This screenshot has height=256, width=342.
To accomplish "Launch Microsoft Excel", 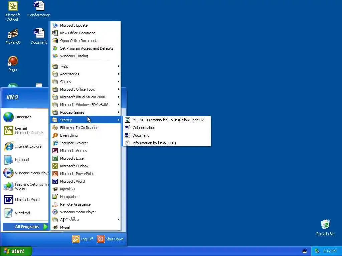I will click(85, 158).
